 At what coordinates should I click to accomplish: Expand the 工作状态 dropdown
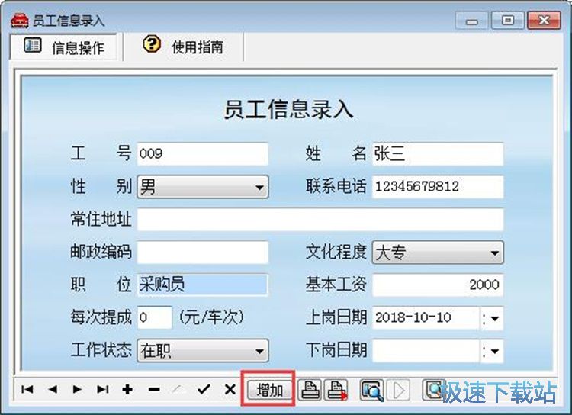pyautogui.click(x=259, y=351)
